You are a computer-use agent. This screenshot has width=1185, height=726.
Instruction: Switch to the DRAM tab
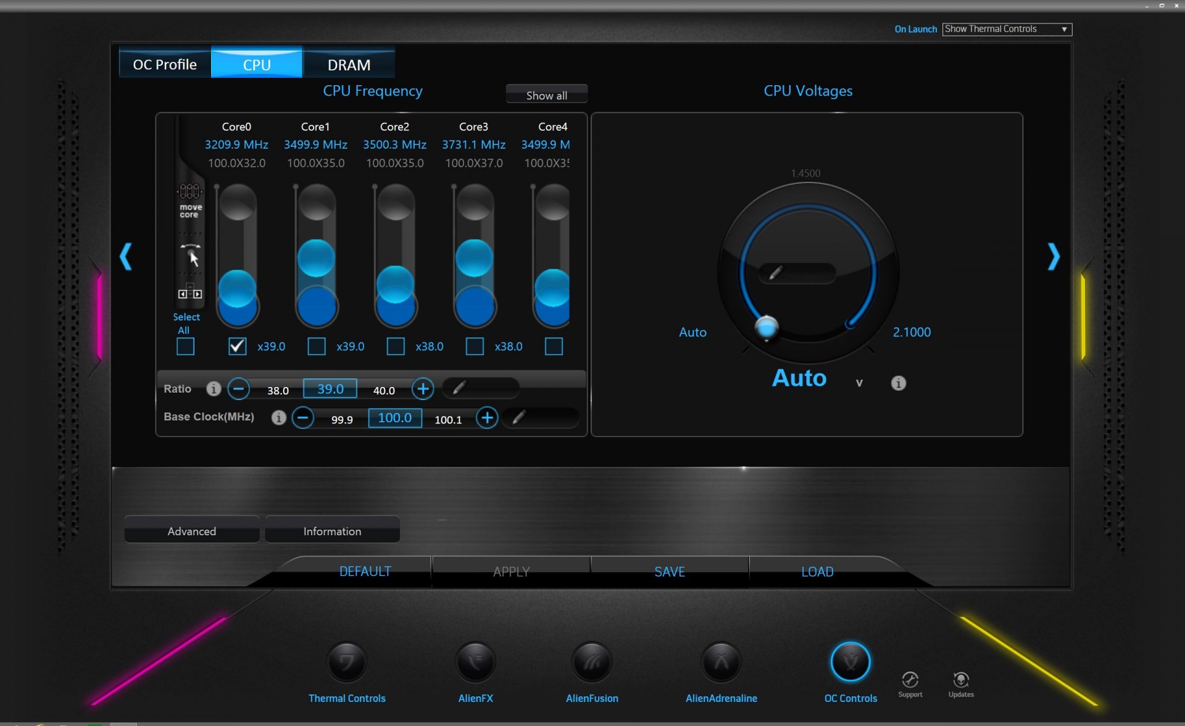click(349, 65)
